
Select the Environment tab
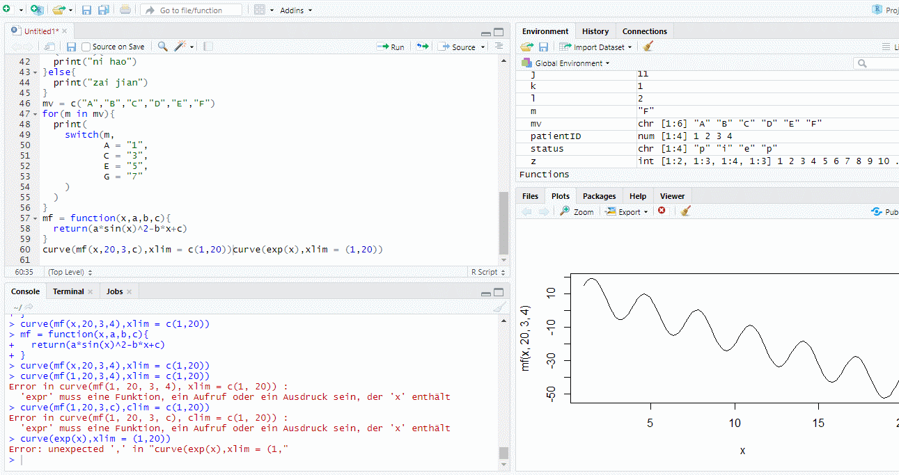pos(545,31)
